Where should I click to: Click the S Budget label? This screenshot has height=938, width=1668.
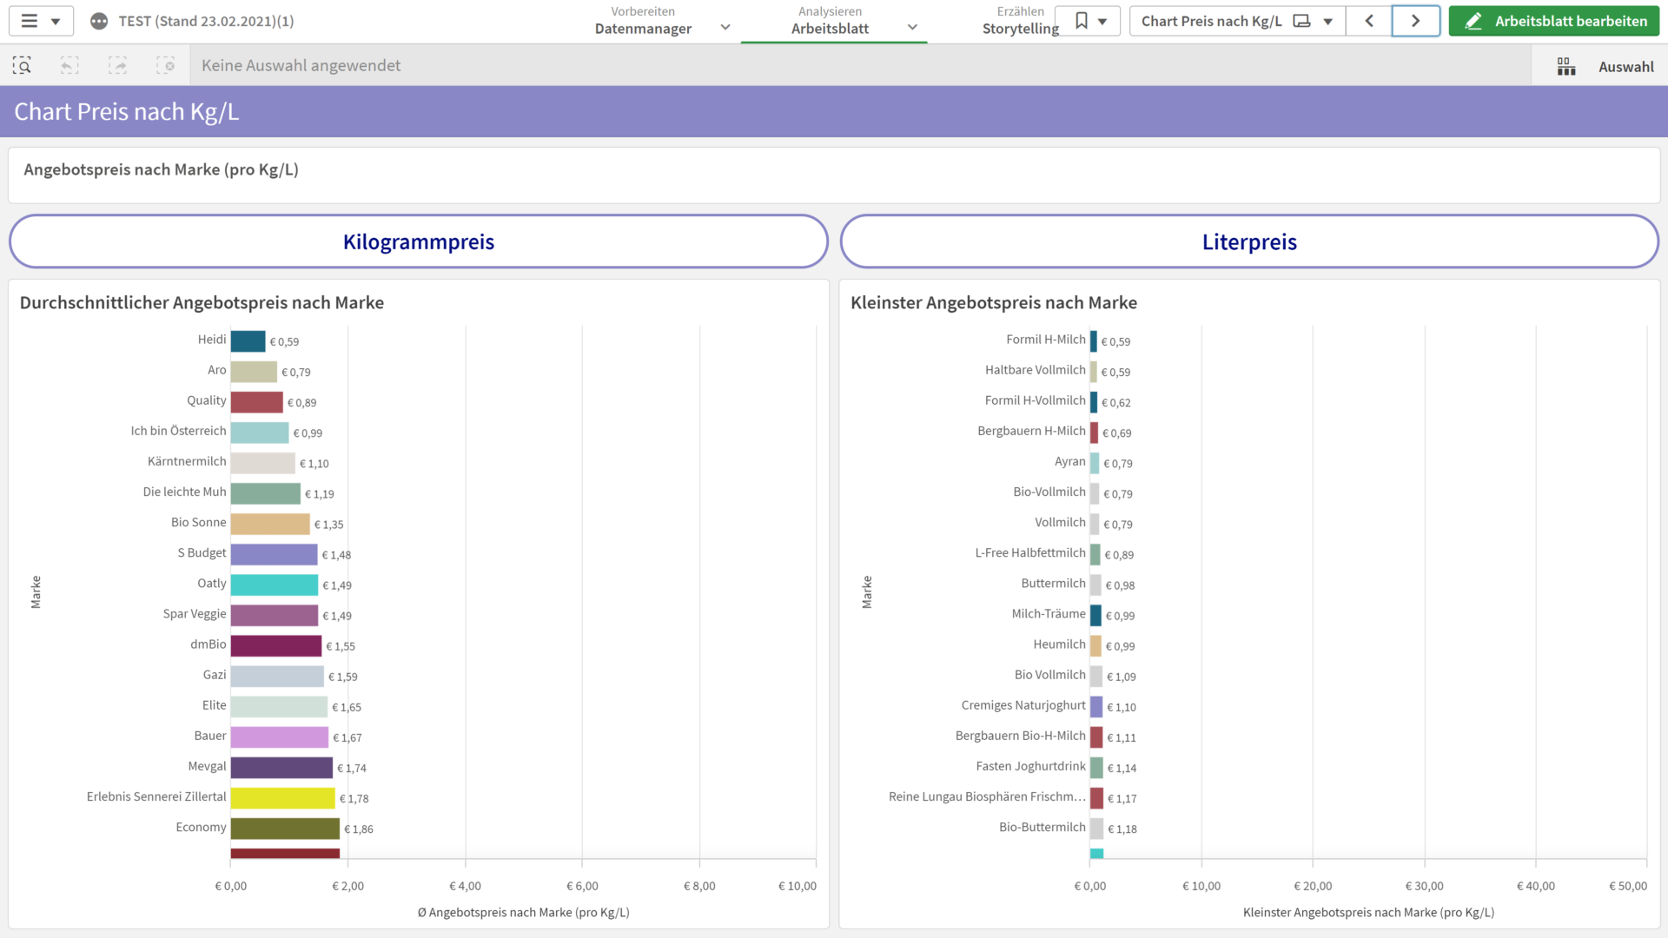[202, 552]
